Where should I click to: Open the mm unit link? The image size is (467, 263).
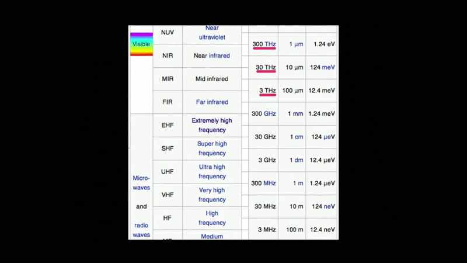coord(298,113)
